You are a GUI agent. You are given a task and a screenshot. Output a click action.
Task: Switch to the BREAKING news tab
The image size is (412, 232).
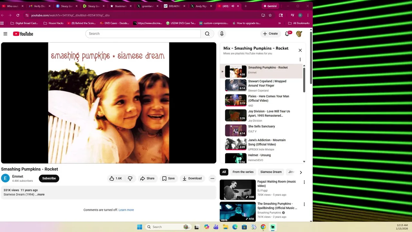(174, 6)
